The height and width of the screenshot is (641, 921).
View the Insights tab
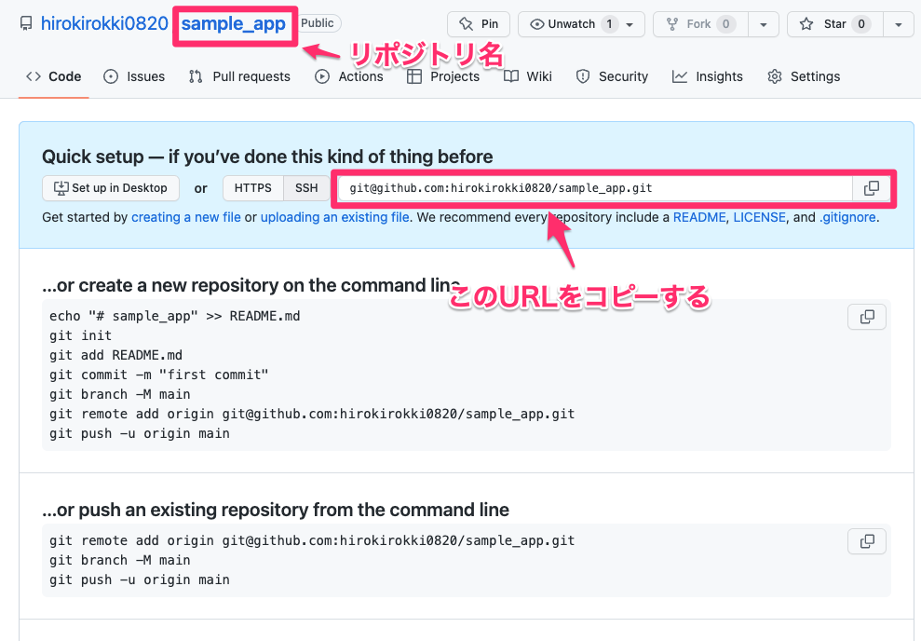click(x=707, y=76)
